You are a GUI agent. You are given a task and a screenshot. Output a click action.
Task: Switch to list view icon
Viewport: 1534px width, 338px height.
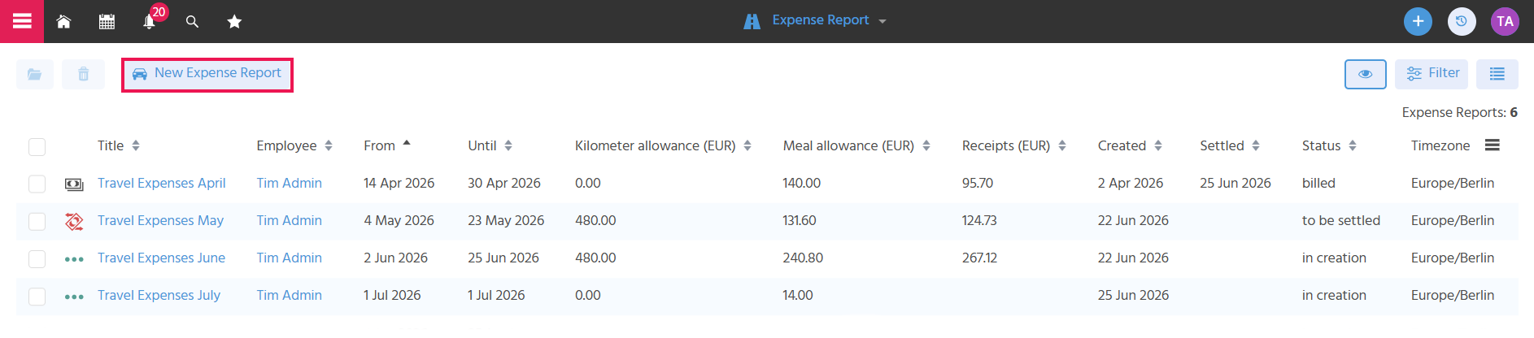coord(1497,74)
